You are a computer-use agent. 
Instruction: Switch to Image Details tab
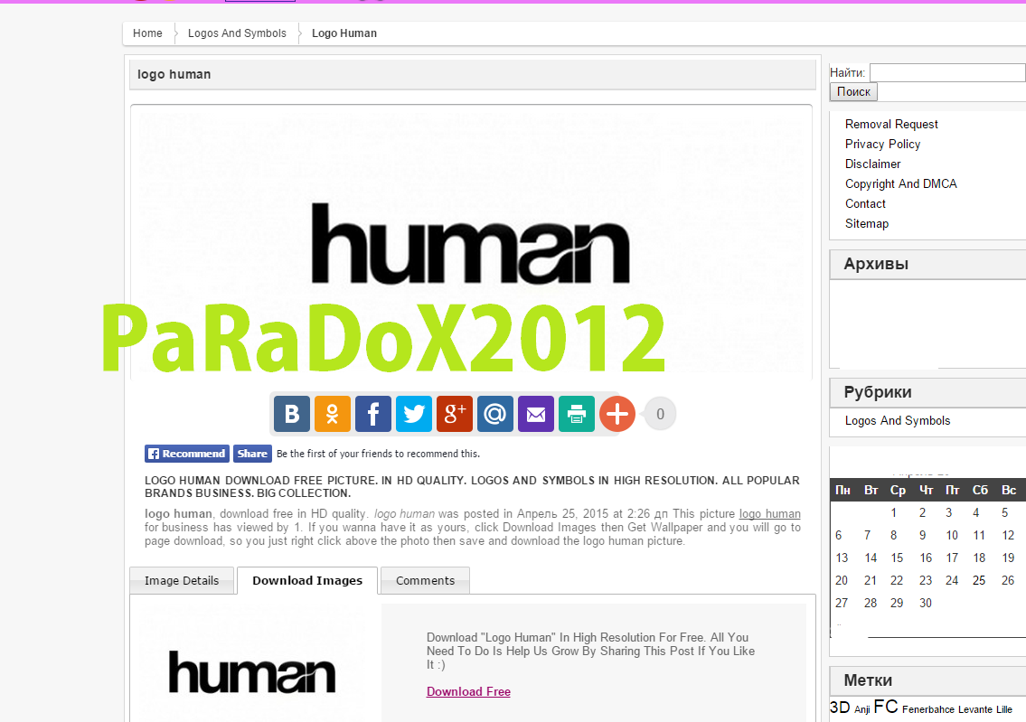pyautogui.click(x=182, y=581)
